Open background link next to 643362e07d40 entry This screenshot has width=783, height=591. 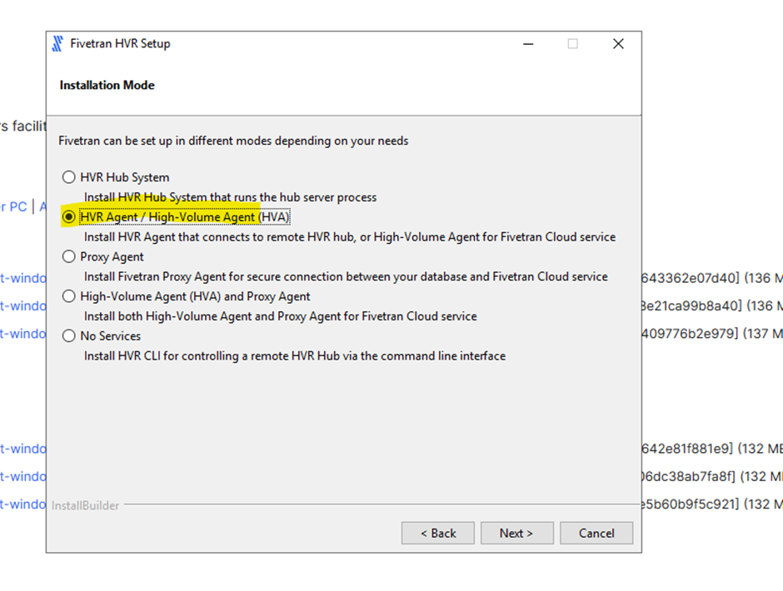23,278
